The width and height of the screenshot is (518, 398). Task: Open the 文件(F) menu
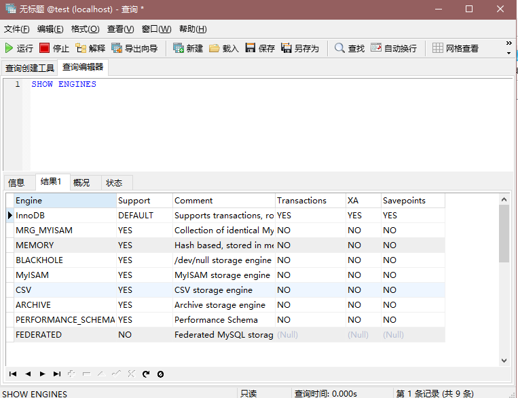[x=16, y=29]
